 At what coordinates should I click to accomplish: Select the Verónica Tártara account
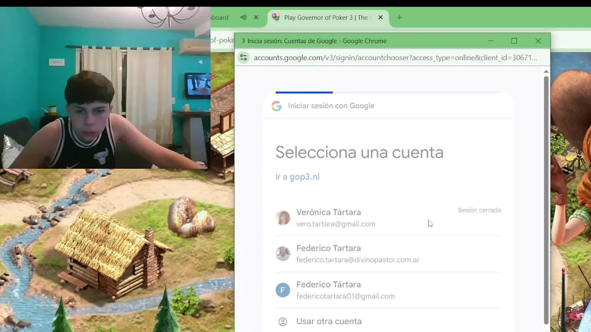(x=388, y=218)
